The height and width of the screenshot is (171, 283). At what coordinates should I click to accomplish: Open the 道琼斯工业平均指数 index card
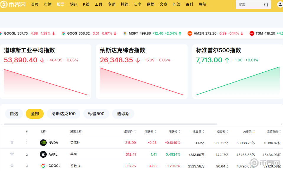[x=46, y=71]
